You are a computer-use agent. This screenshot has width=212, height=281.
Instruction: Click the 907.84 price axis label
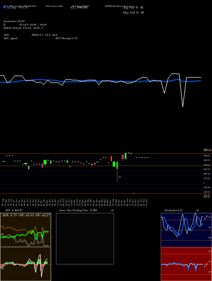(206, 174)
